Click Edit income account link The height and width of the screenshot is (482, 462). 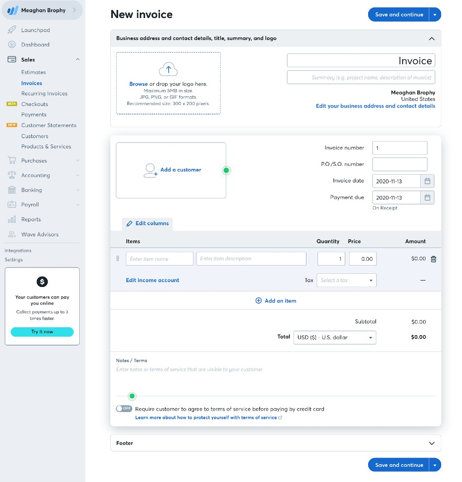coord(153,280)
